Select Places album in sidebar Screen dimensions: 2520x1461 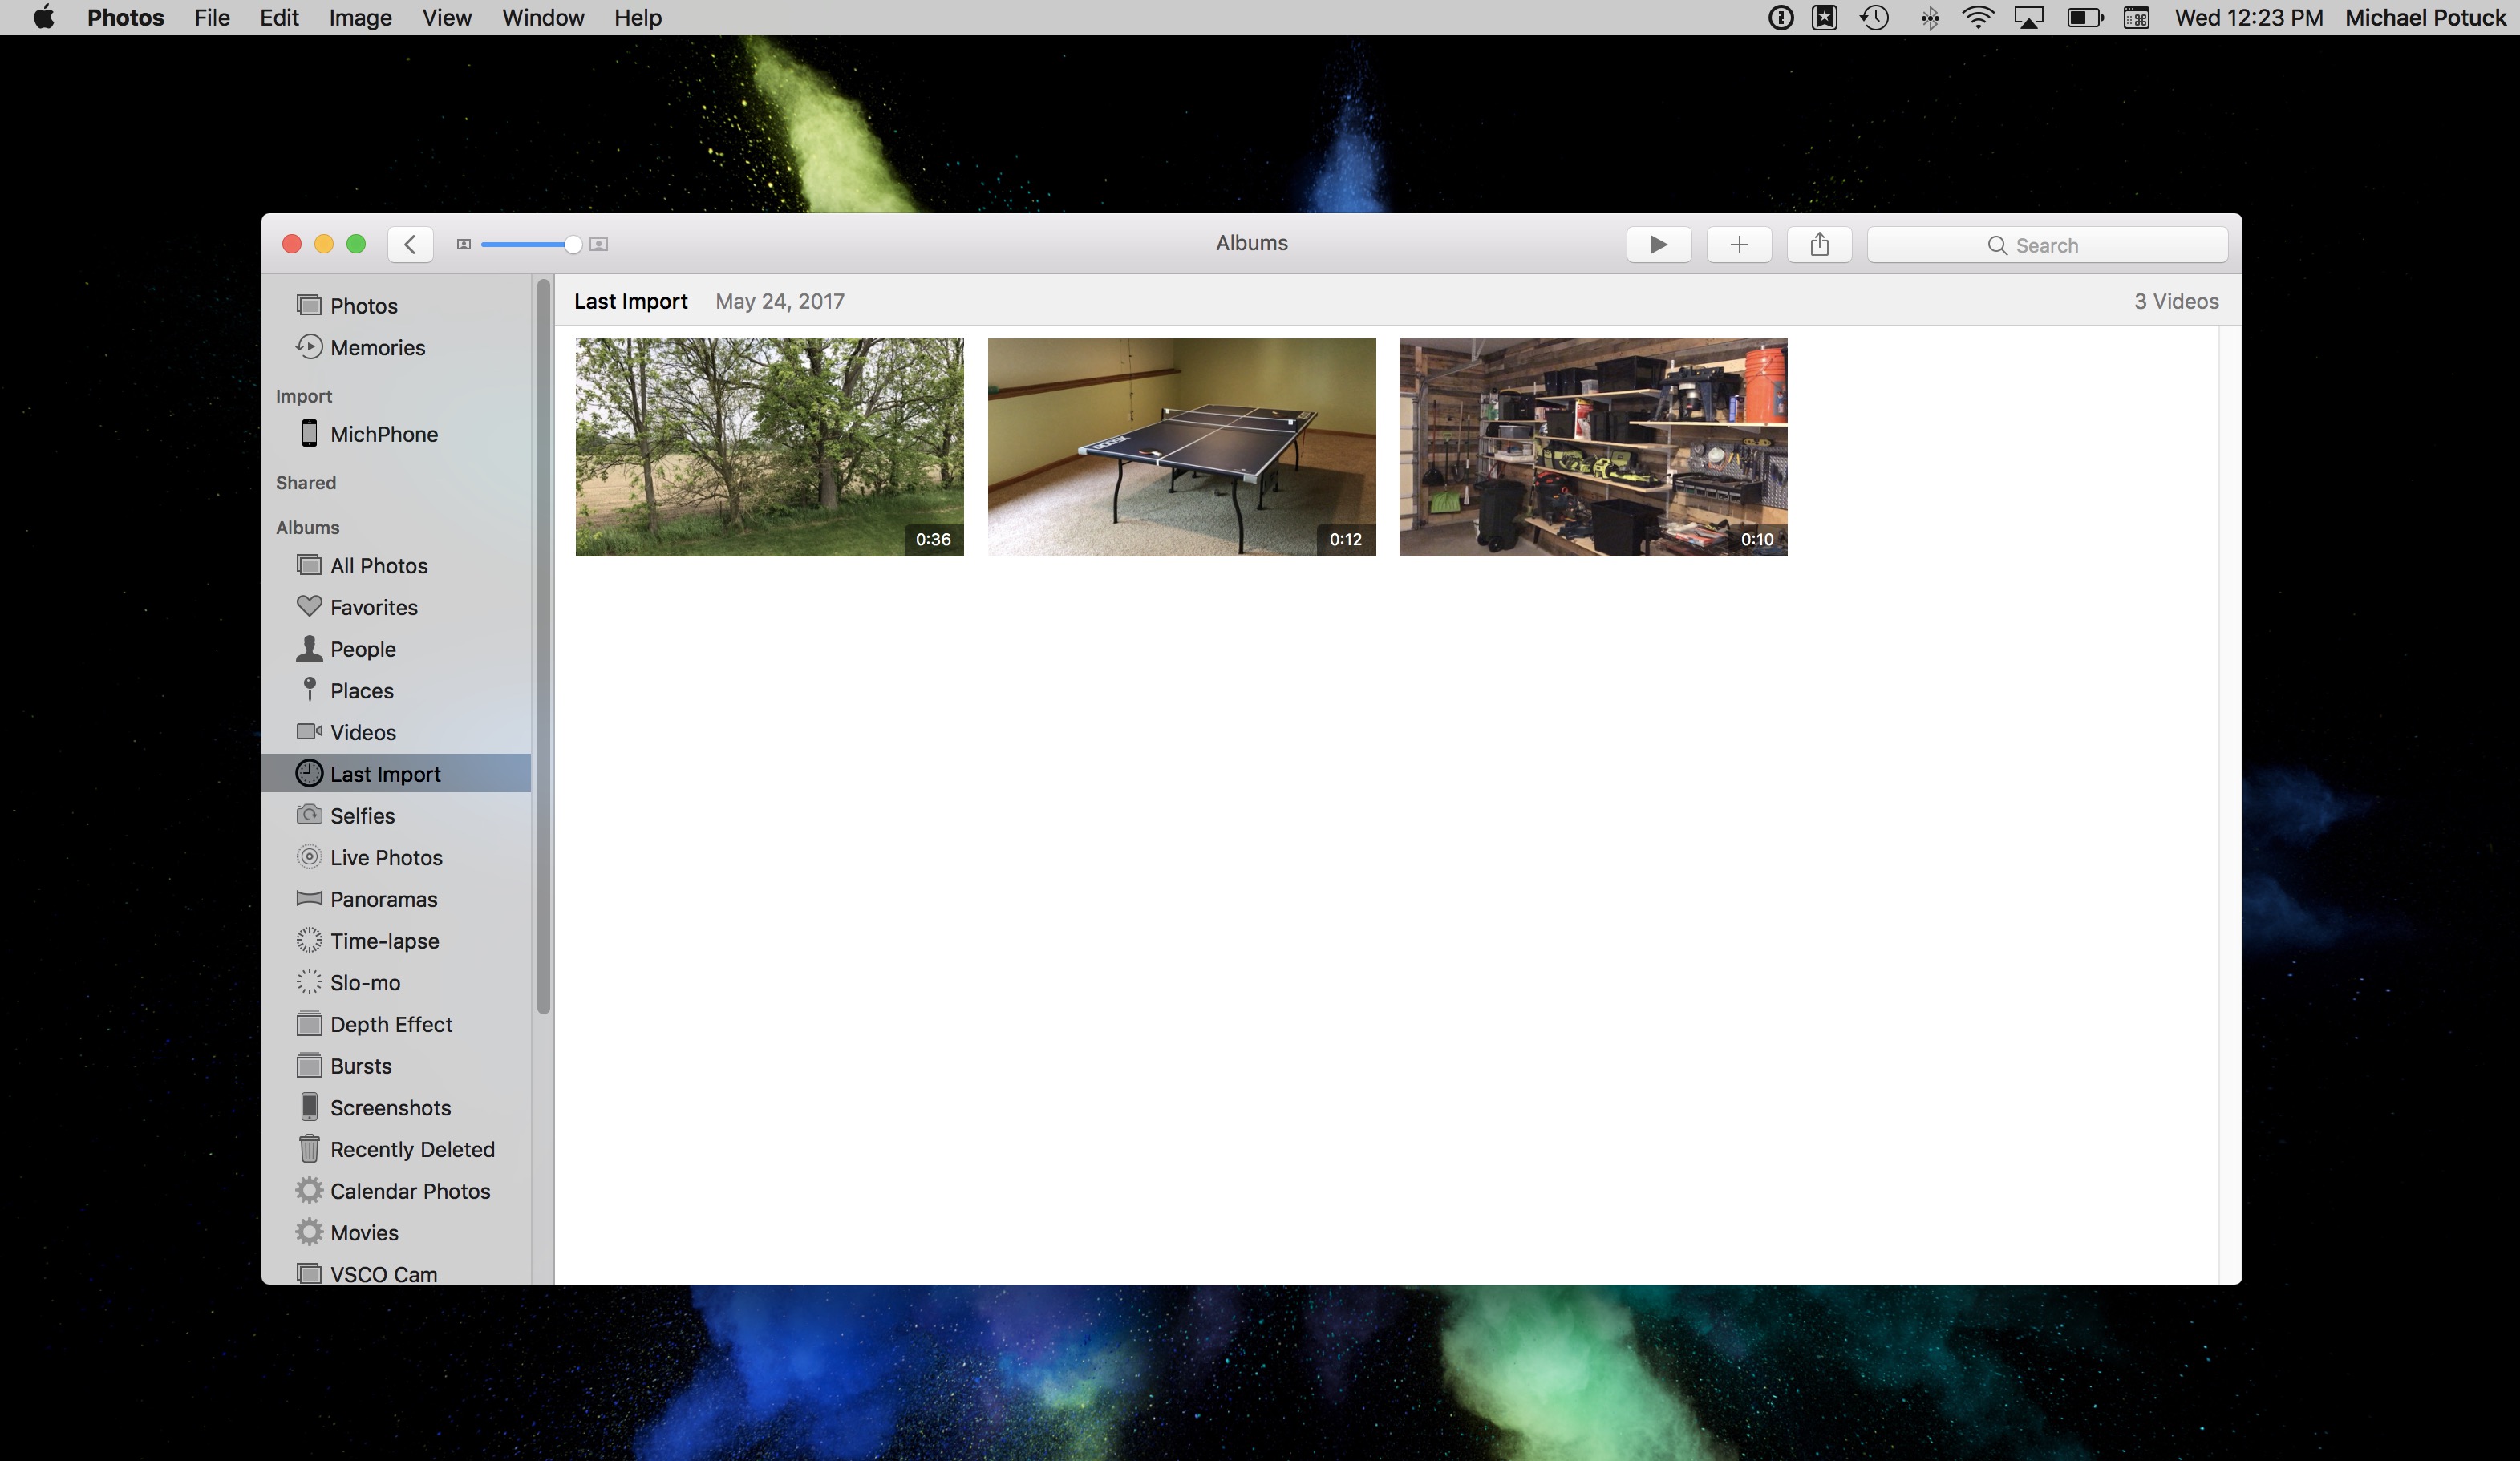tap(361, 691)
